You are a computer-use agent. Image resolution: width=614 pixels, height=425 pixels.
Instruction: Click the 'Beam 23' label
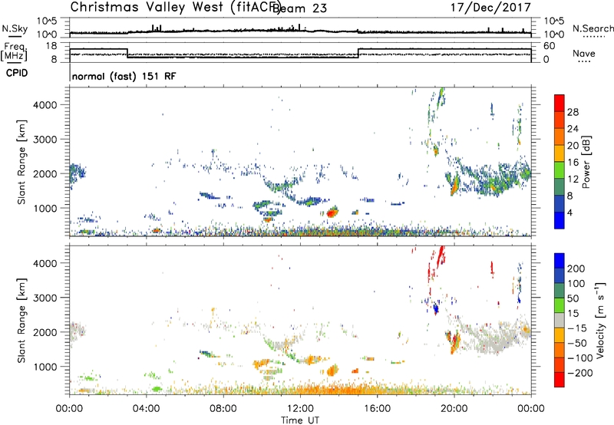click(299, 8)
